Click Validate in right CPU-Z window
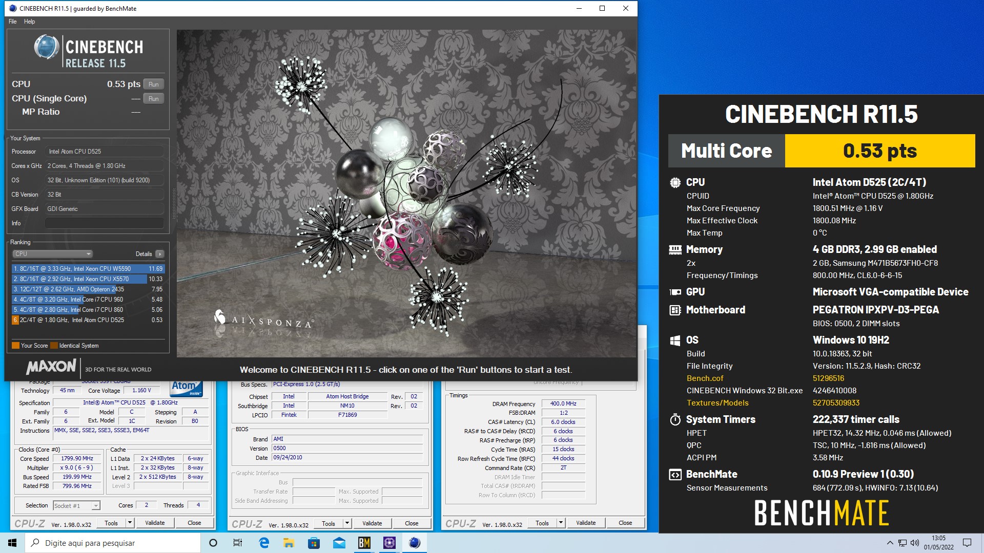The width and height of the screenshot is (984, 553). point(586,523)
